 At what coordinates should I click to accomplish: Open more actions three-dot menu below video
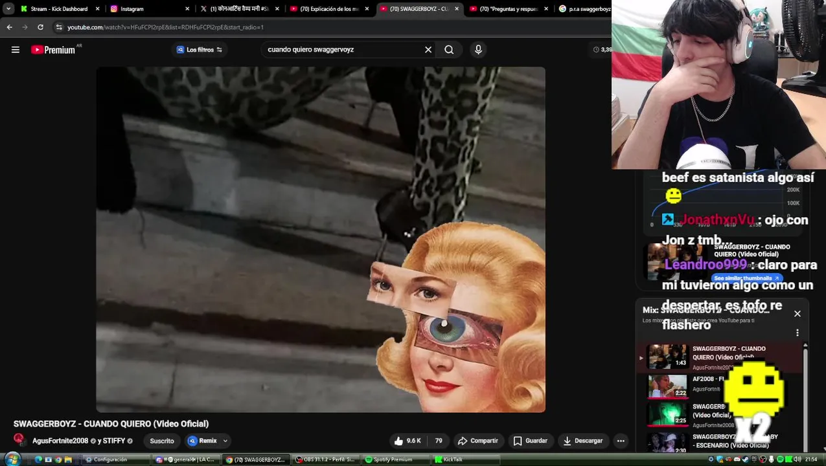click(621, 441)
